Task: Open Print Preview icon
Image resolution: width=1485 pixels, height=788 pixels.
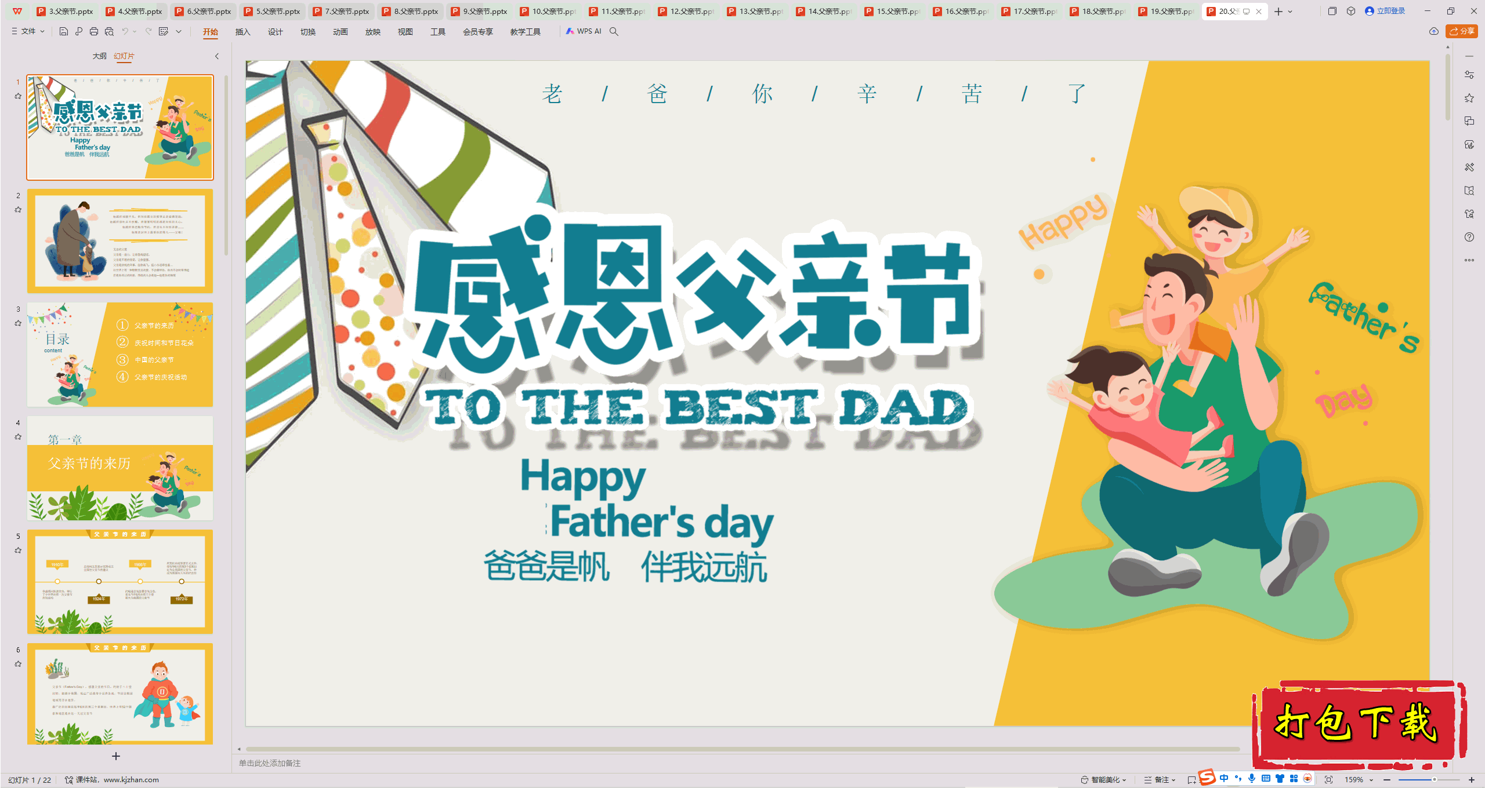Action: (x=109, y=31)
